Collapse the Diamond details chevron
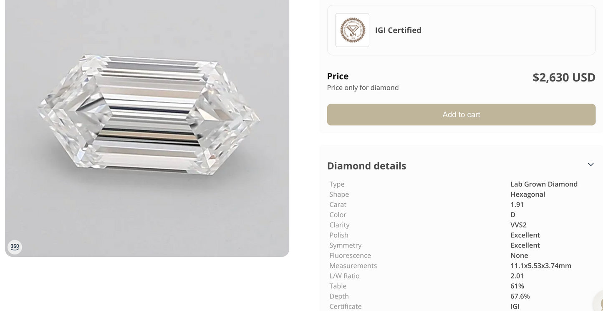Viewport: 603px width, 311px height. 590,164
